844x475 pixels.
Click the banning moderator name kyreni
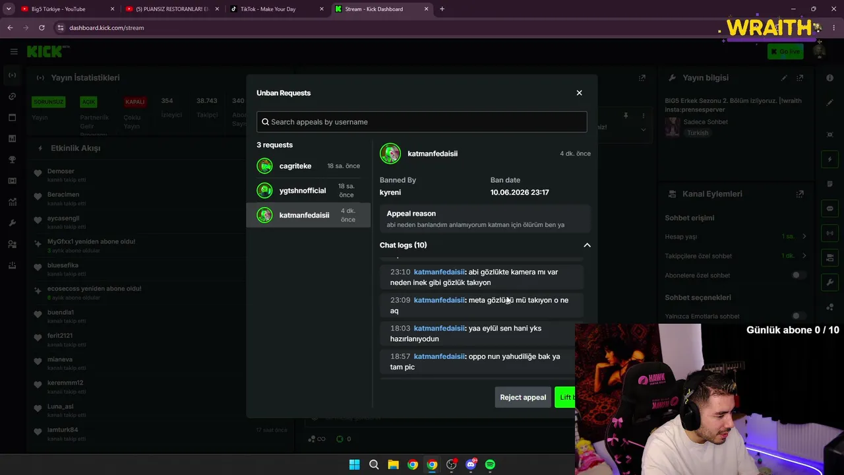coord(390,193)
